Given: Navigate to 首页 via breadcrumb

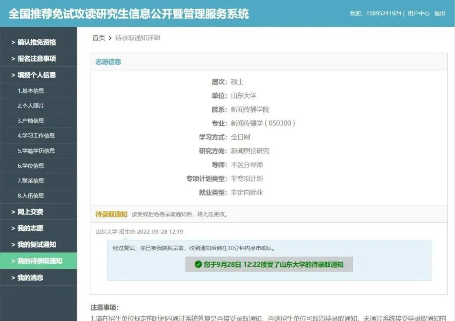Looking at the screenshot, I should [x=99, y=38].
